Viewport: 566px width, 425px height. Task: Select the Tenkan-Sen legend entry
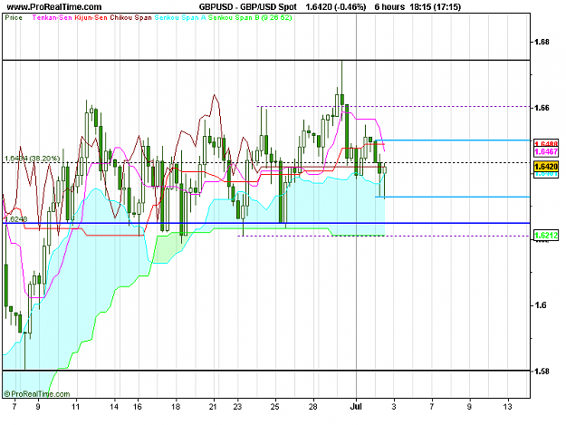(x=53, y=17)
